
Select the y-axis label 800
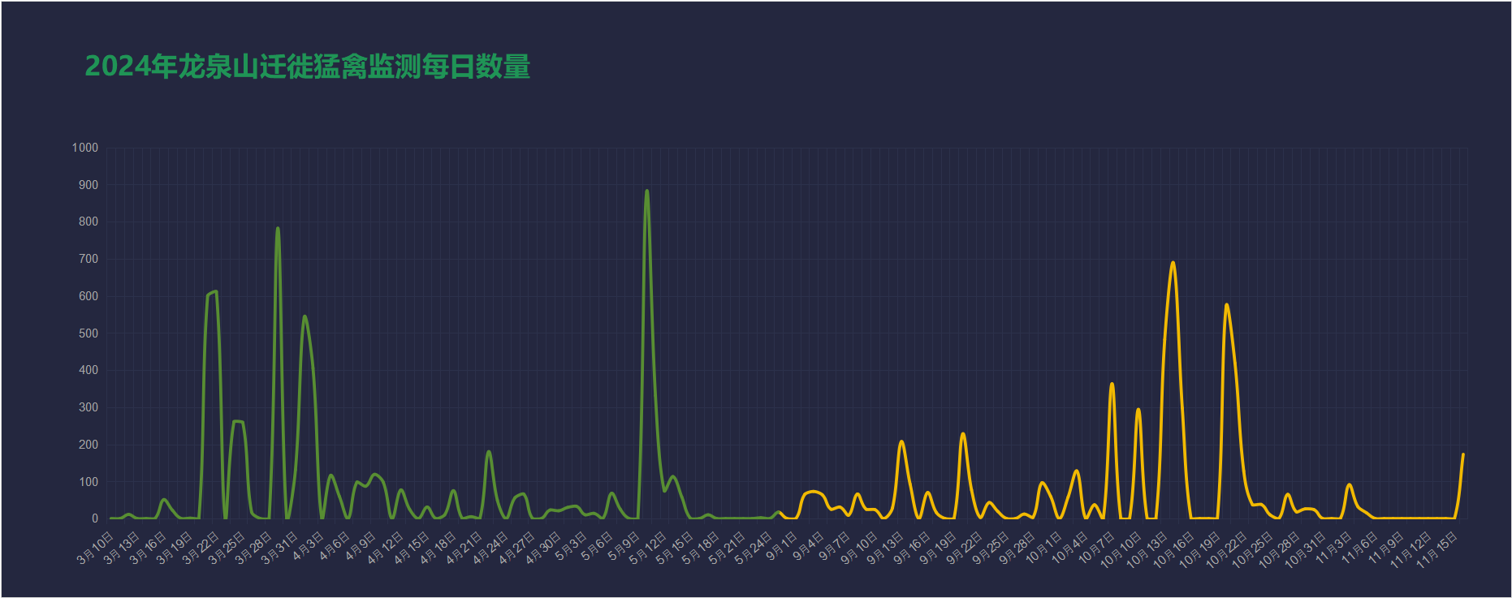pyautogui.click(x=89, y=222)
